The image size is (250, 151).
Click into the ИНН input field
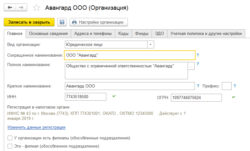point(85,96)
